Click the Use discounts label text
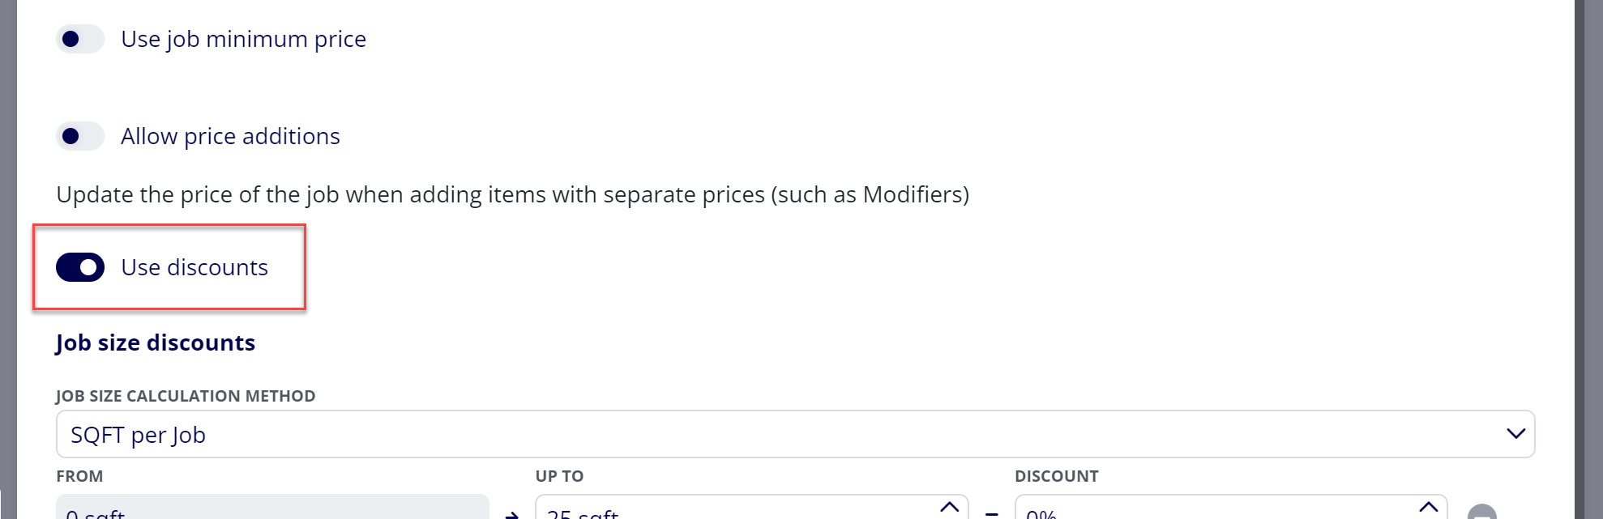 194,267
